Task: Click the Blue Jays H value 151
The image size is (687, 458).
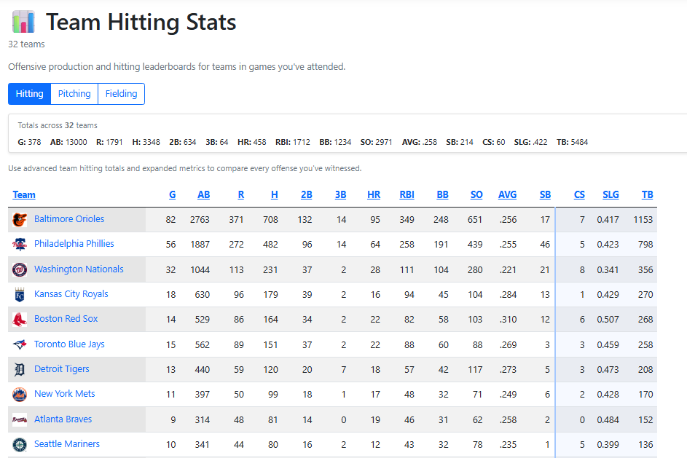Action: click(x=270, y=345)
